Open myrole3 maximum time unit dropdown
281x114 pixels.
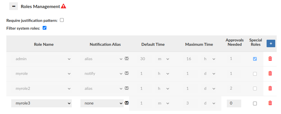click(x=209, y=103)
